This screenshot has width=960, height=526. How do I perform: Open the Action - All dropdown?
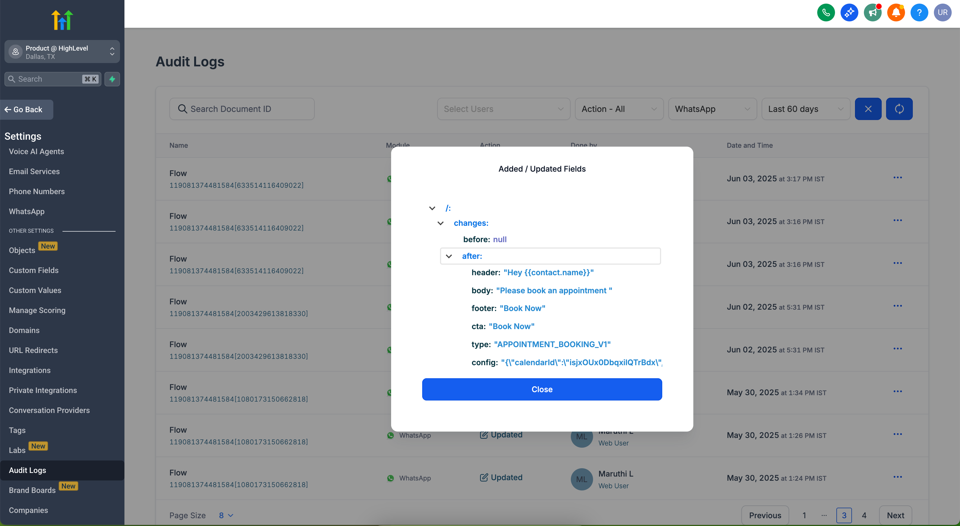coord(619,109)
